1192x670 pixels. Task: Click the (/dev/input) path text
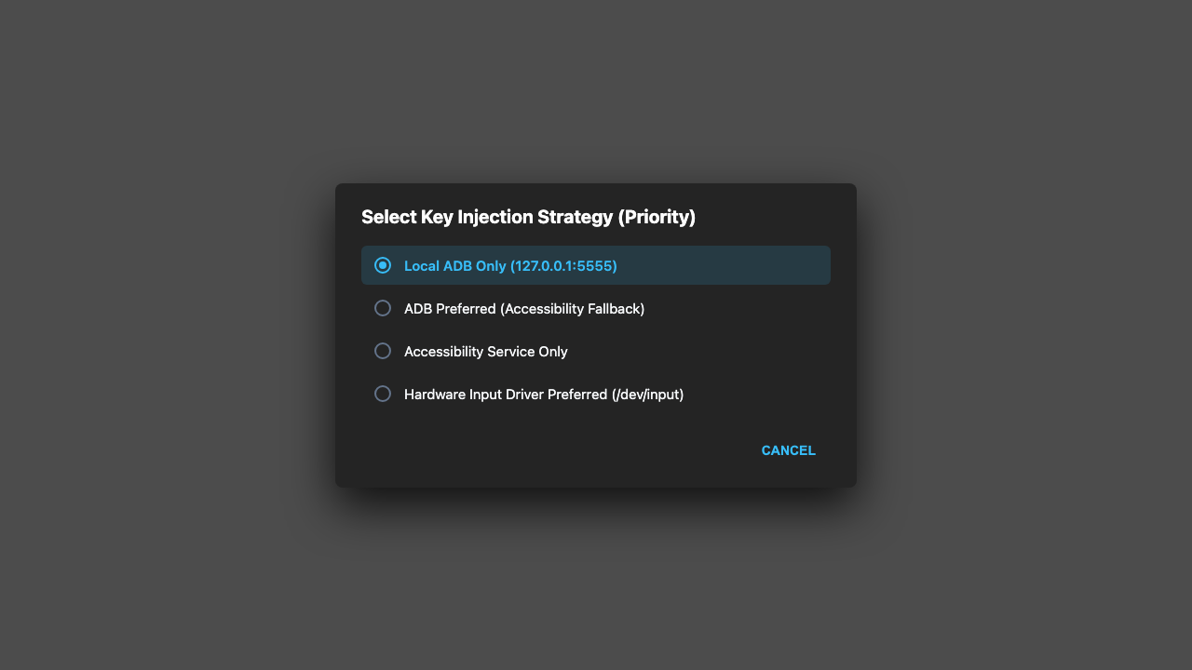pyautogui.click(x=647, y=395)
